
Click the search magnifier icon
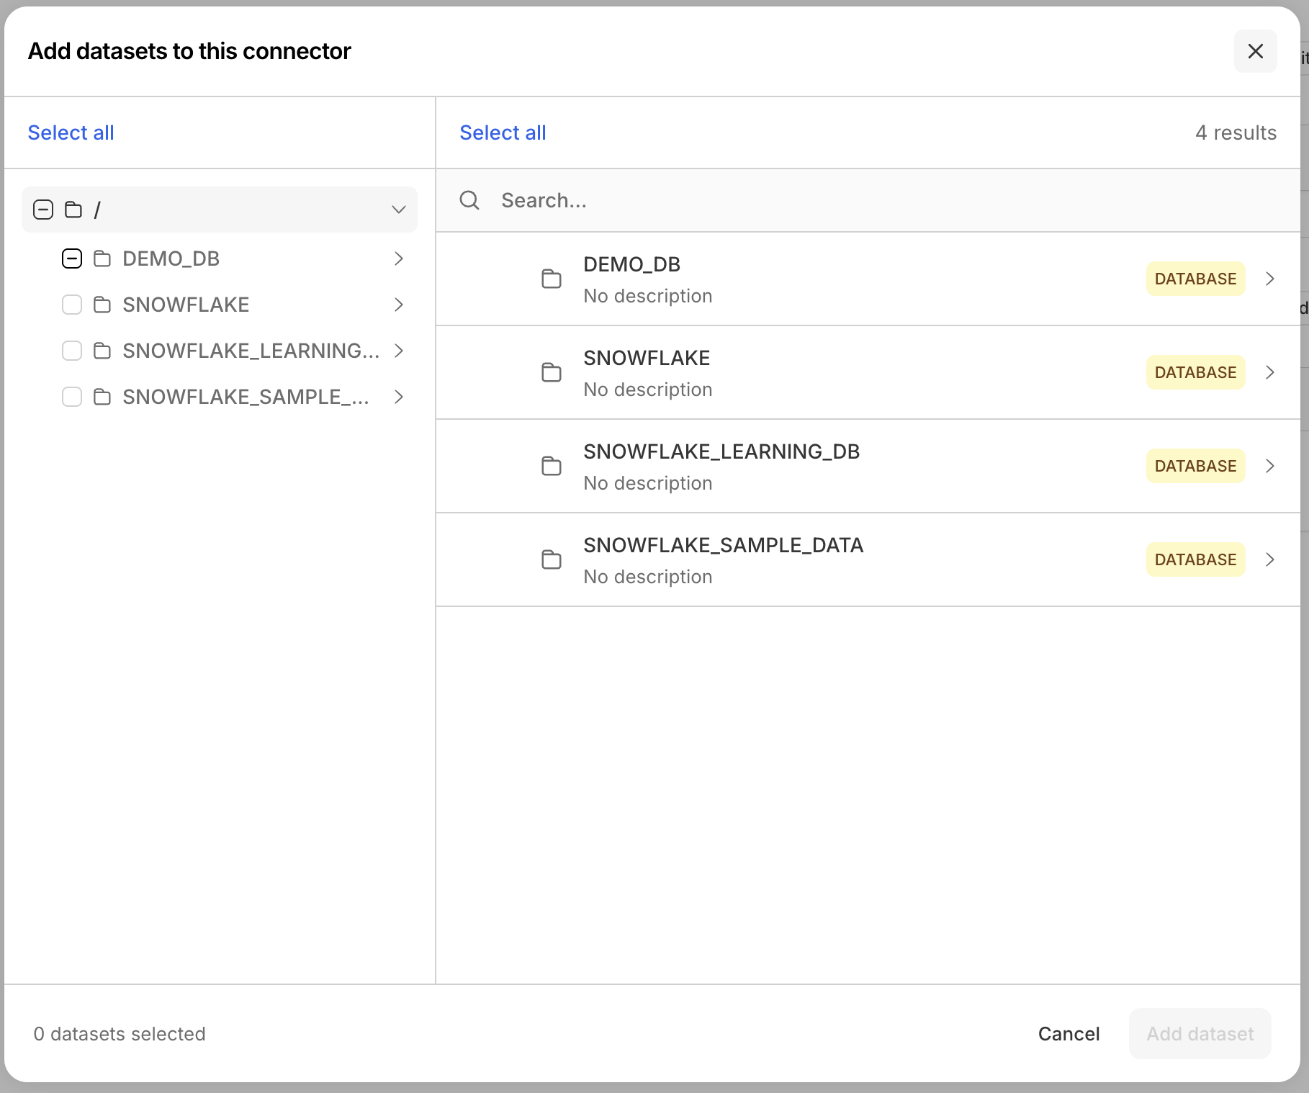coord(469,200)
